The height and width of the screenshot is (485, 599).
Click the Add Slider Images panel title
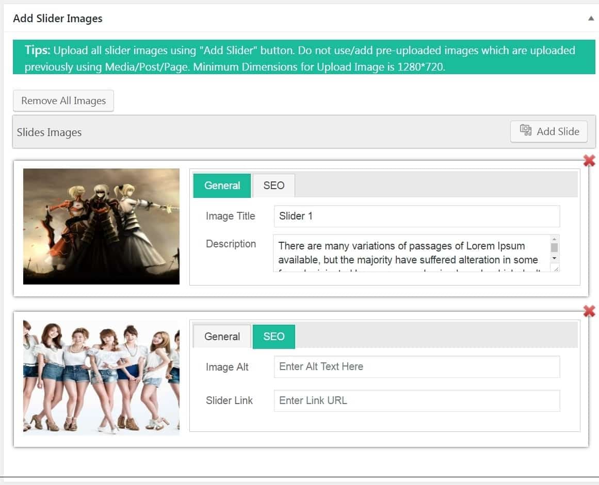(x=58, y=19)
